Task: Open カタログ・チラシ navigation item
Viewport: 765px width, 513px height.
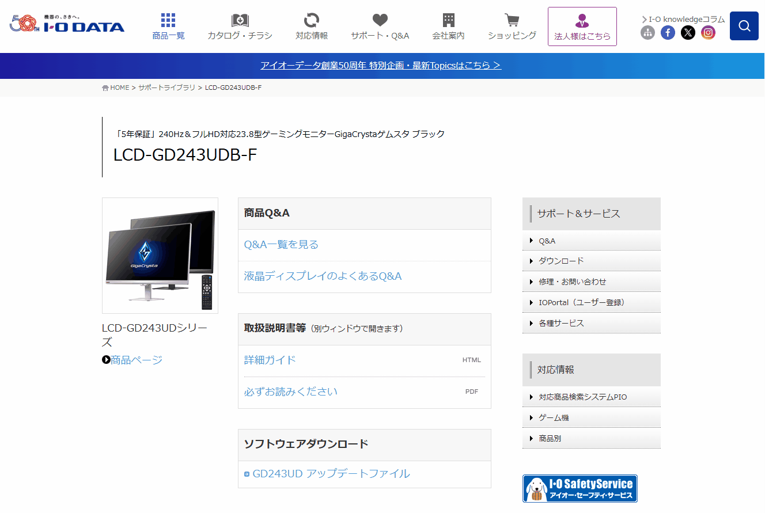Action: pyautogui.click(x=240, y=26)
